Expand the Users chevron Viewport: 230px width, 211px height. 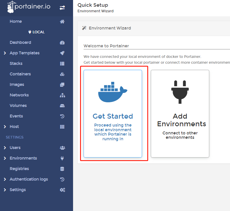5,148
